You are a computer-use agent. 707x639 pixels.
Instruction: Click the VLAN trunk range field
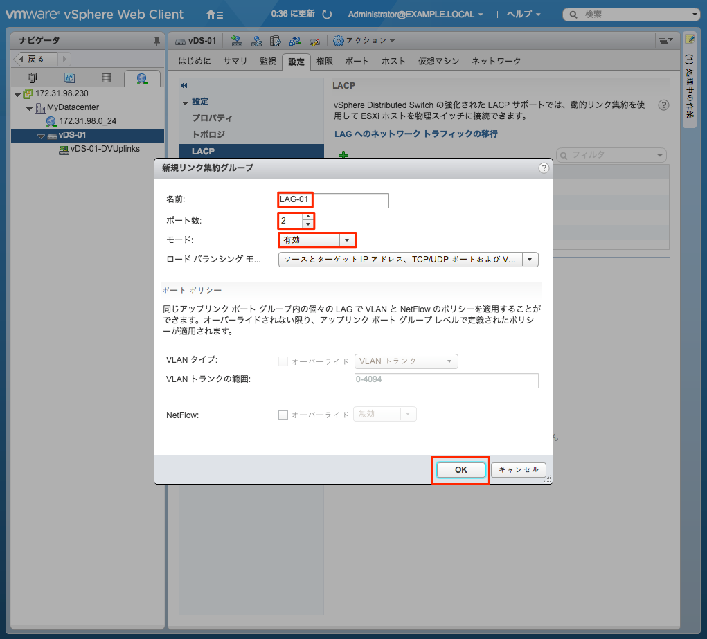tap(447, 380)
